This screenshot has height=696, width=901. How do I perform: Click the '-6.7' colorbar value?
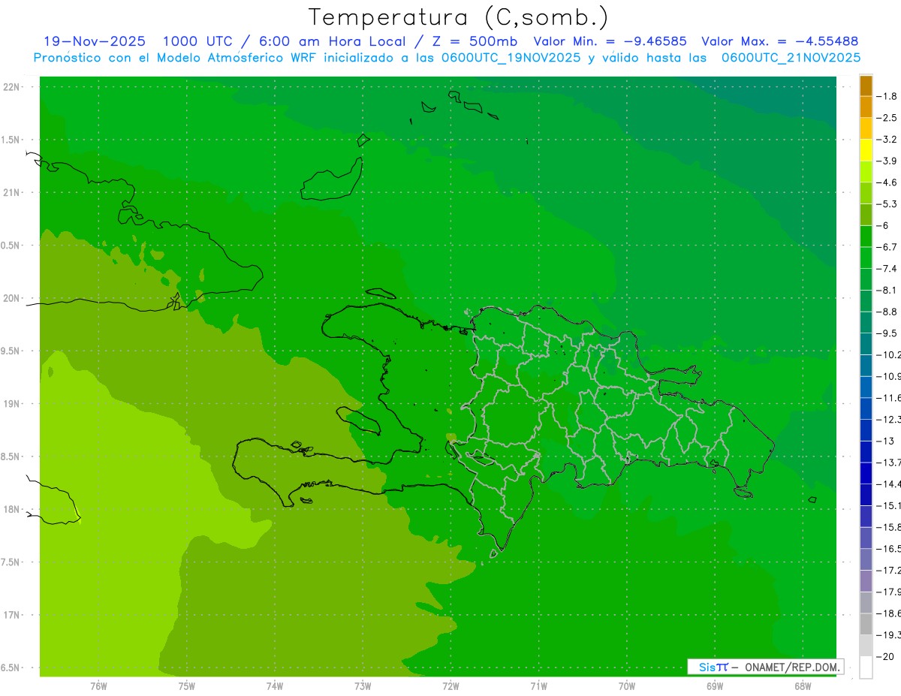click(x=888, y=247)
